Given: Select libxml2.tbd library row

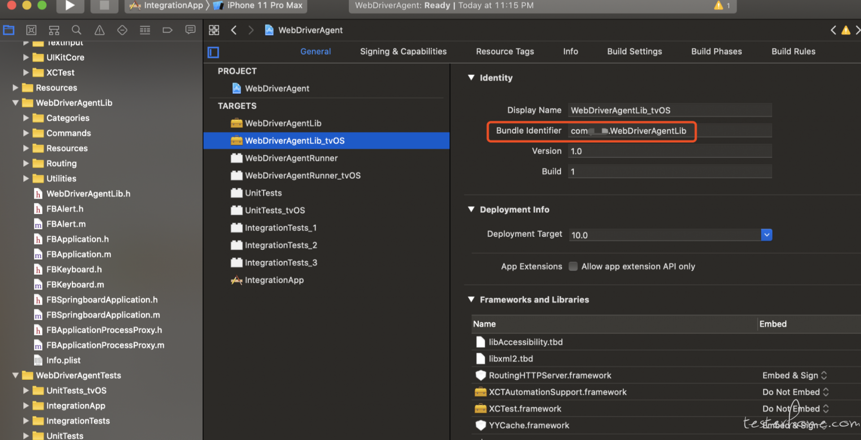Looking at the screenshot, I should click(x=666, y=359).
